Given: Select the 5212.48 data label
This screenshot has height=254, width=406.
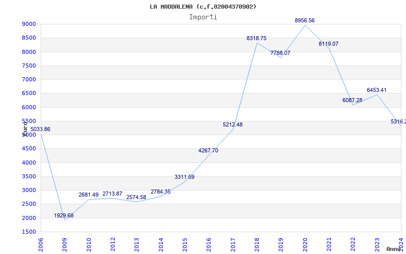Looking at the screenshot, I should tap(232, 124).
